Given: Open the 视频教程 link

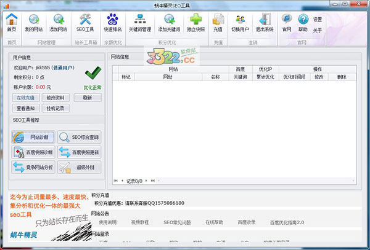Looking at the screenshot, I should (140, 222).
